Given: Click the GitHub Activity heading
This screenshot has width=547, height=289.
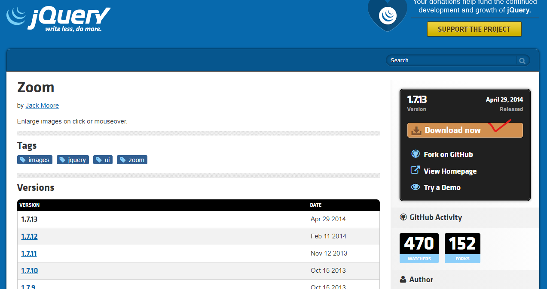Looking at the screenshot, I should point(436,217).
